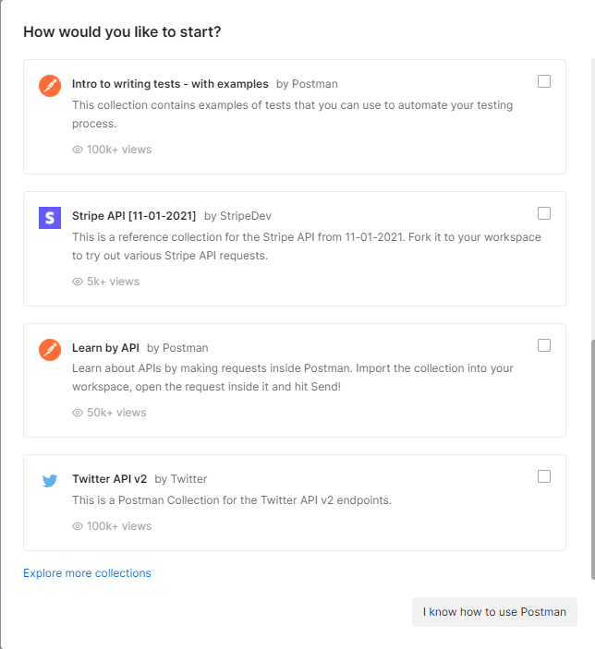Image resolution: width=595 pixels, height=649 pixels.
Task: Check the Intro to writing tests collection checkbox
Action: click(x=544, y=81)
